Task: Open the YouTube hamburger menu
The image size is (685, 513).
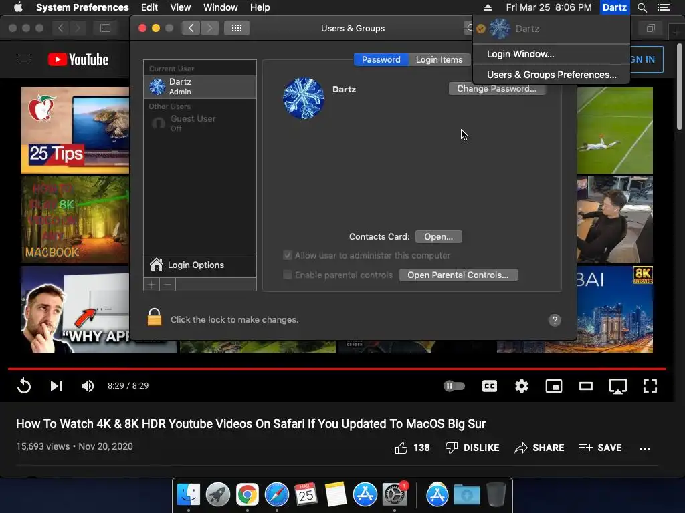Action: 24,59
